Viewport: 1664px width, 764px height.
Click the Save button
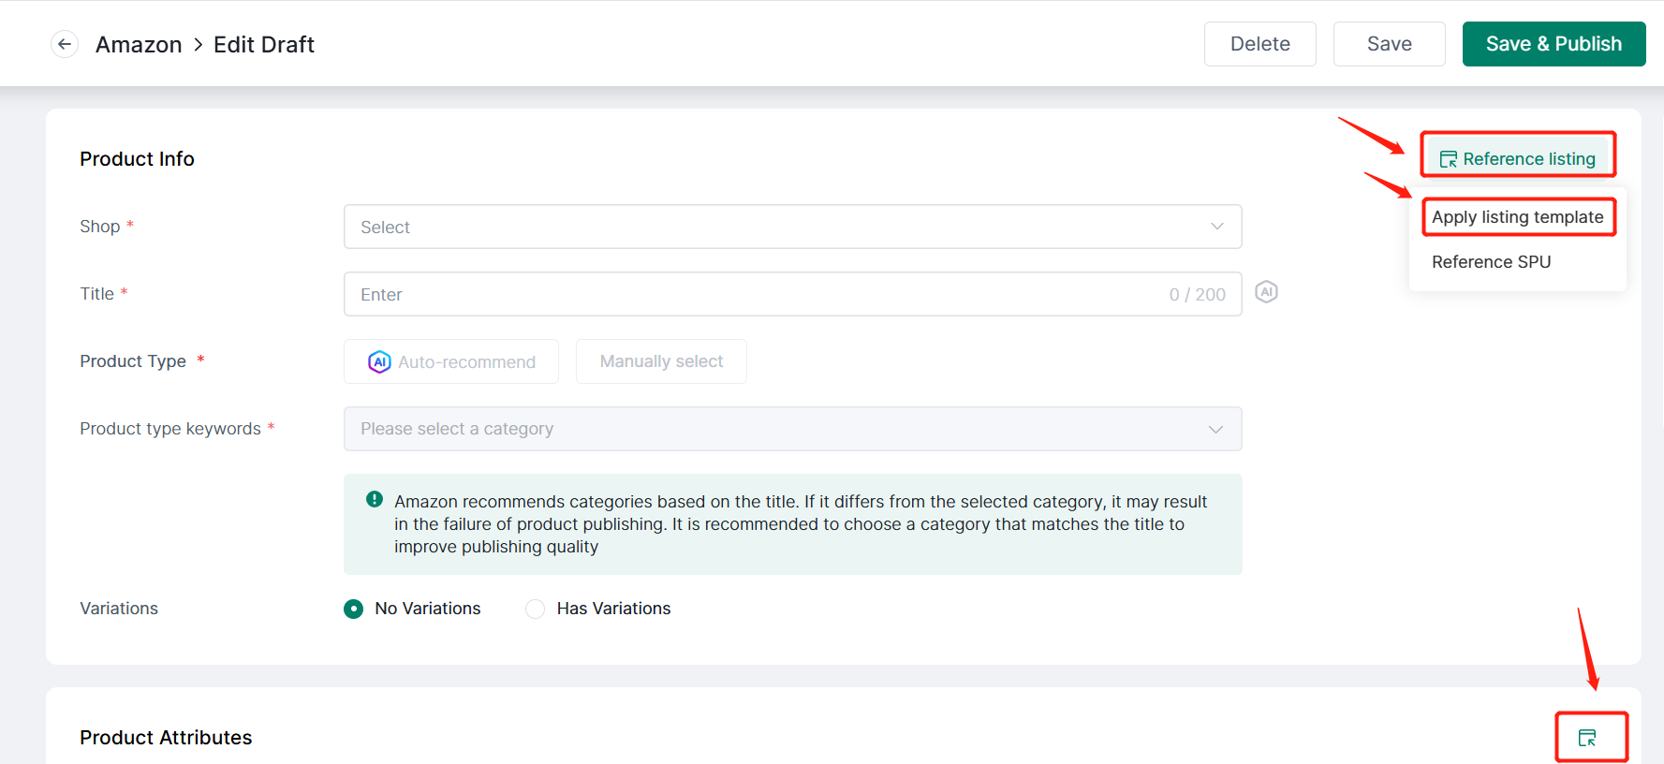[1389, 44]
